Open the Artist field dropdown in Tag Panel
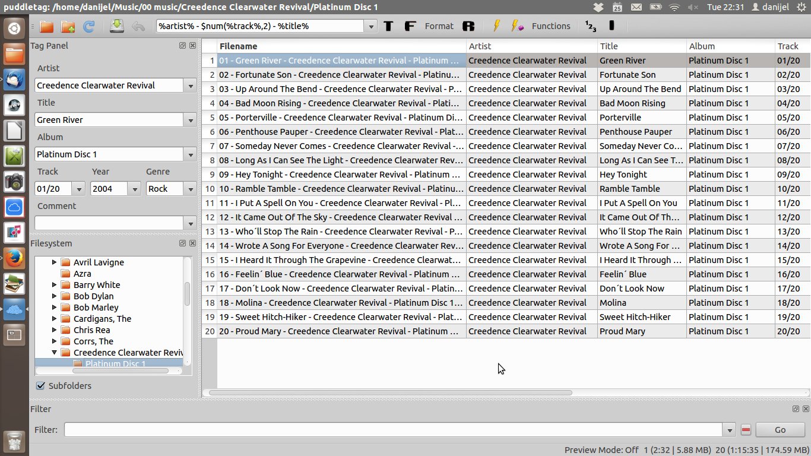This screenshot has width=811, height=456. [x=191, y=85]
